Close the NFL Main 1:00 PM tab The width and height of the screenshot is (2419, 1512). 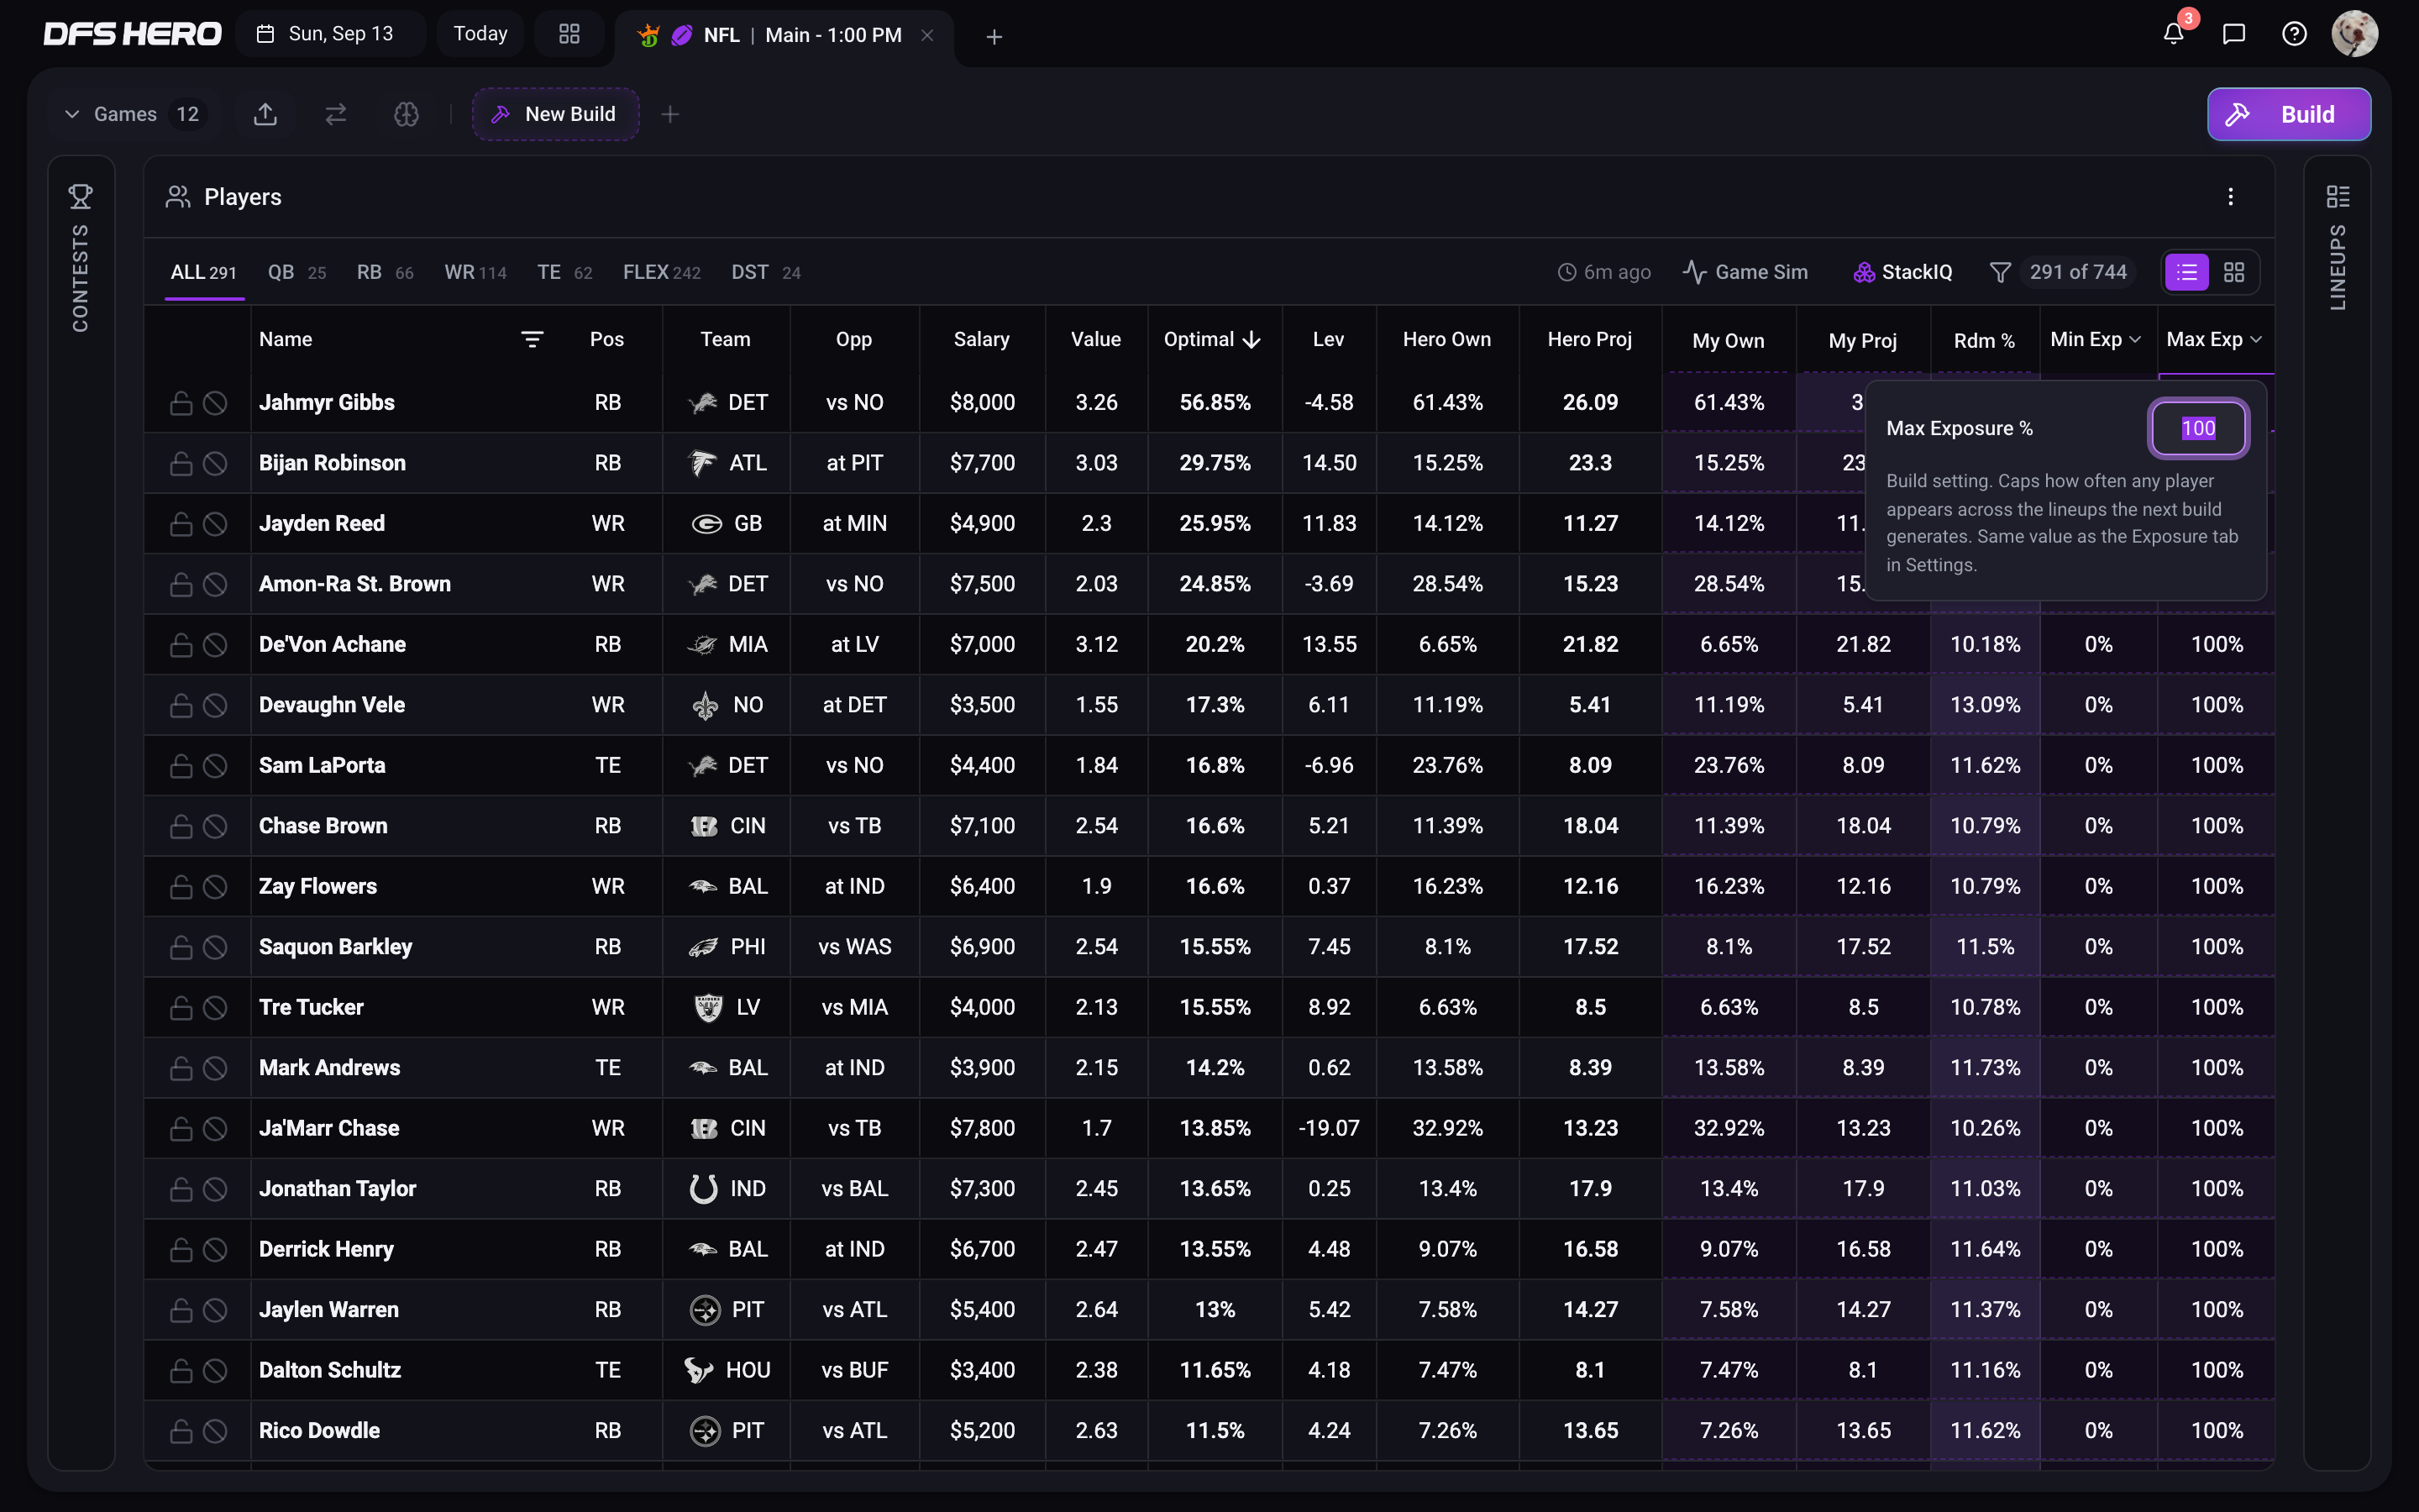pyautogui.click(x=926, y=35)
